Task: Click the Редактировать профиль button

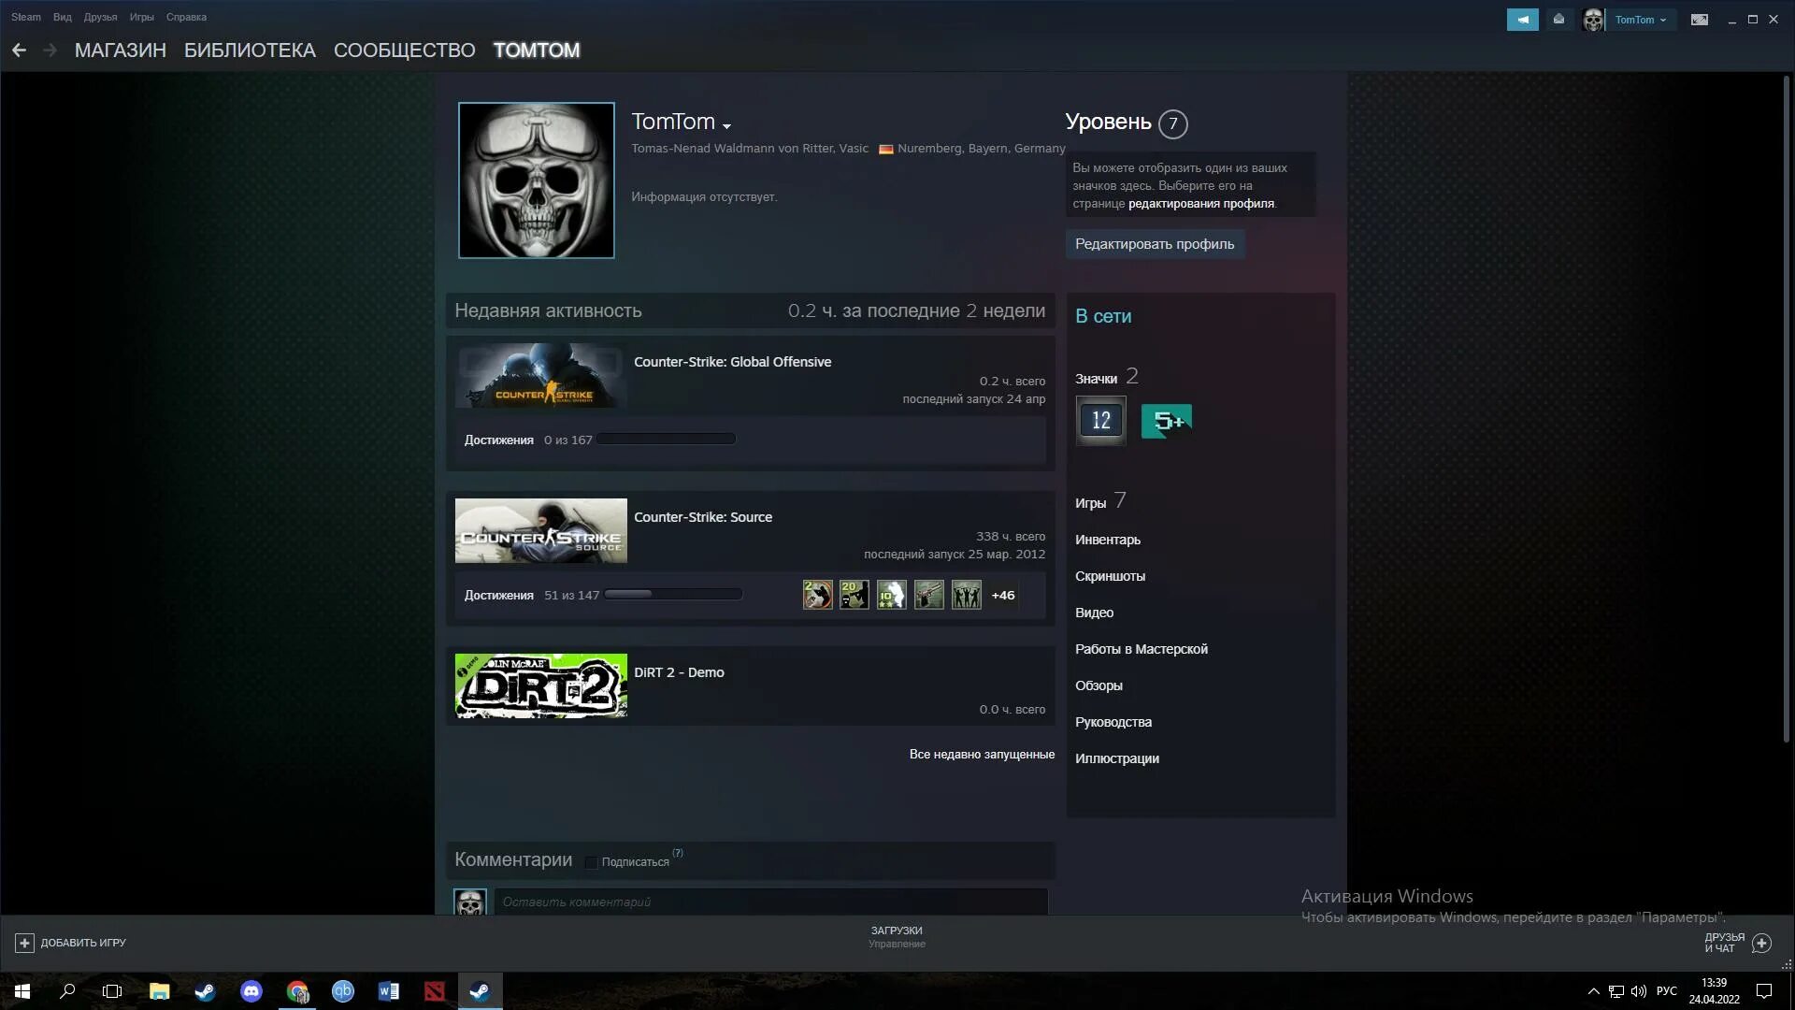Action: point(1155,244)
